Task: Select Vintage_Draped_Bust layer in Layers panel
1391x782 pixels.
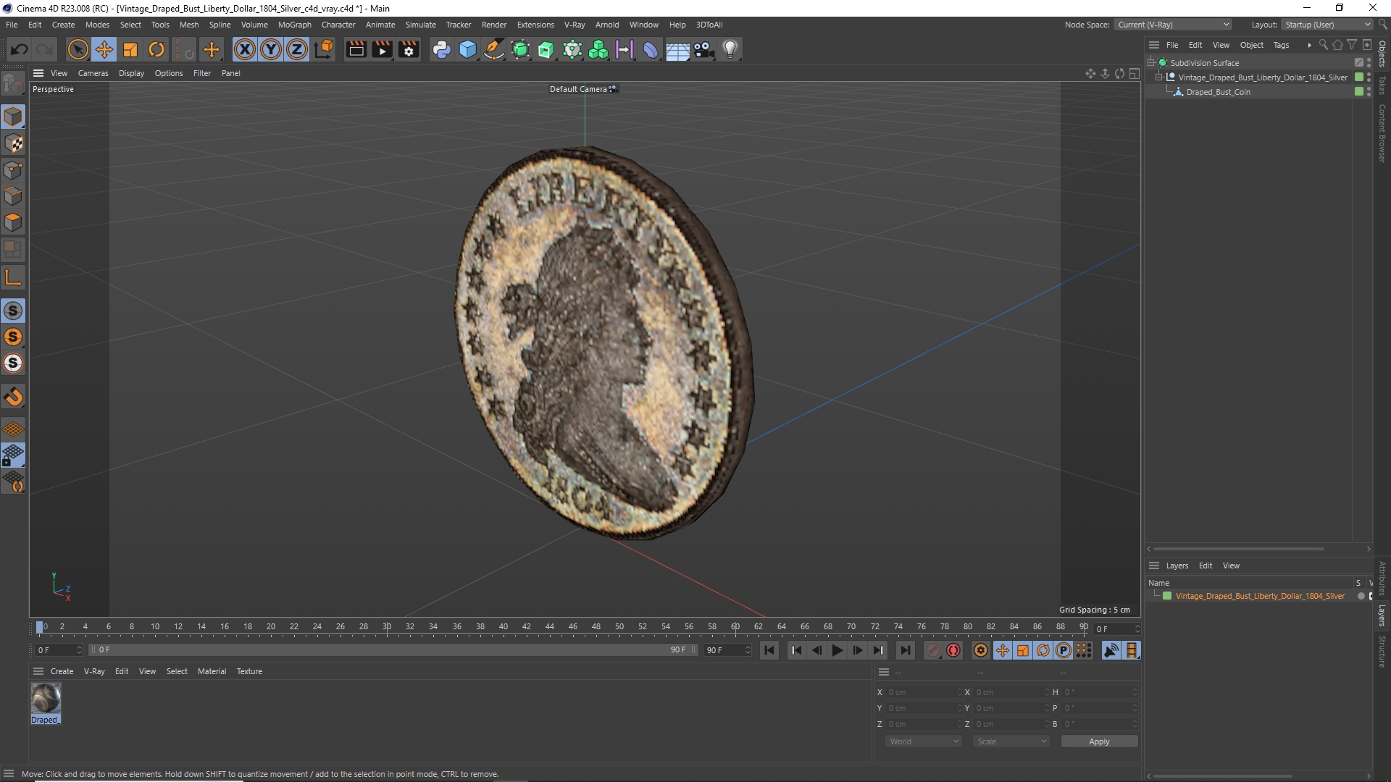Action: pyautogui.click(x=1260, y=596)
